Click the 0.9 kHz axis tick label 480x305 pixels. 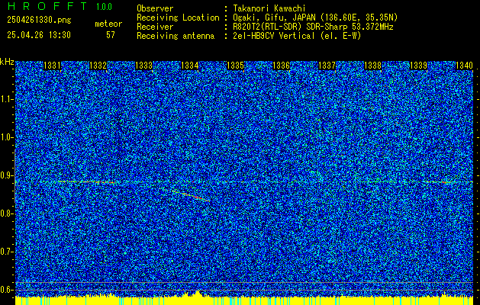[x=6, y=175]
